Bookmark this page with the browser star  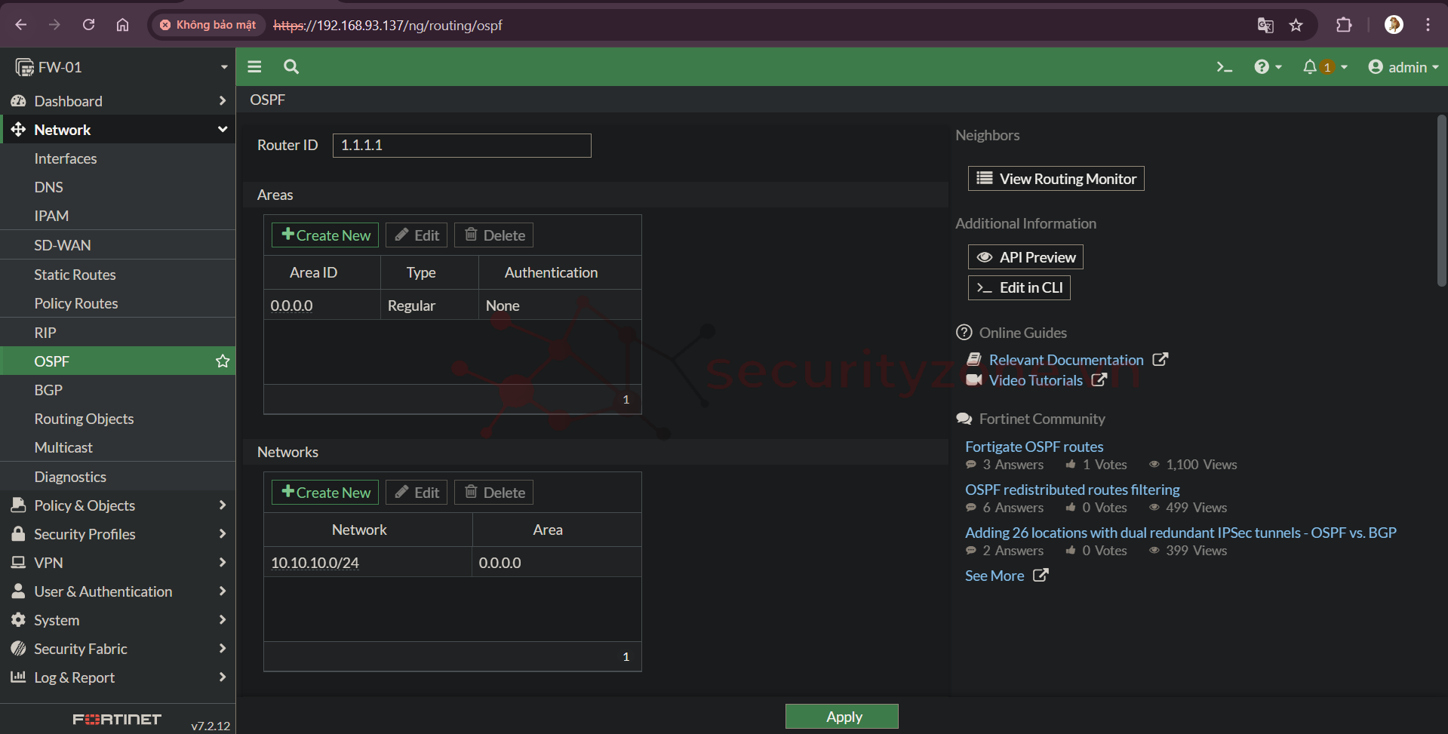click(1296, 26)
